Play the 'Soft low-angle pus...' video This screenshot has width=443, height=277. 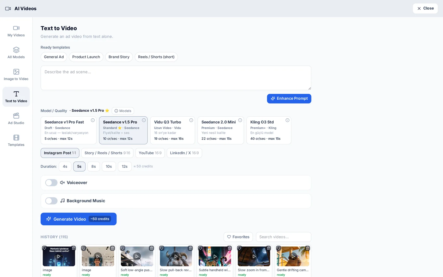tap(137, 256)
